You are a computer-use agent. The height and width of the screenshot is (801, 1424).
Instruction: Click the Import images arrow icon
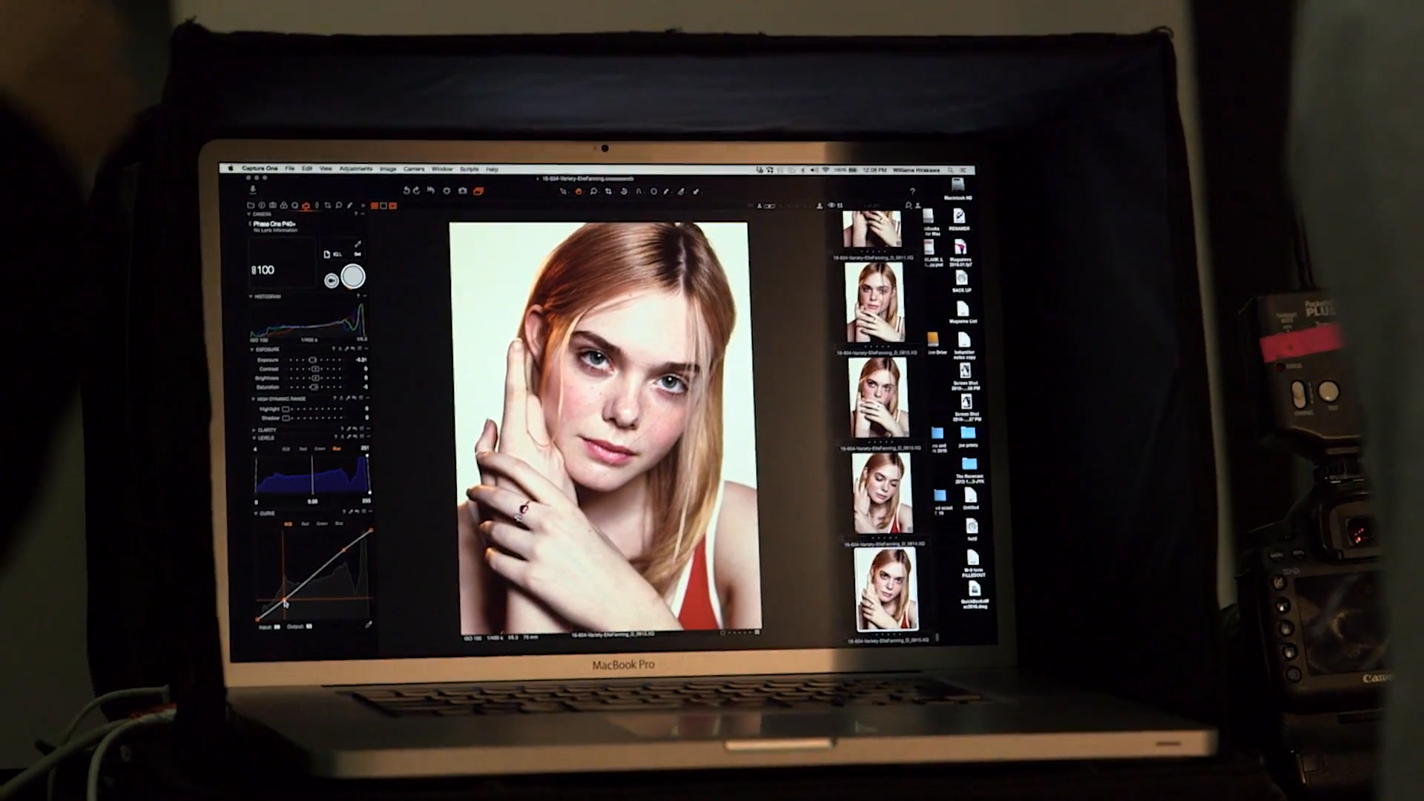[x=252, y=190]
